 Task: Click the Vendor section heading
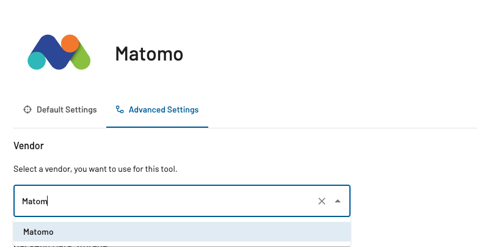click(28, 146)
